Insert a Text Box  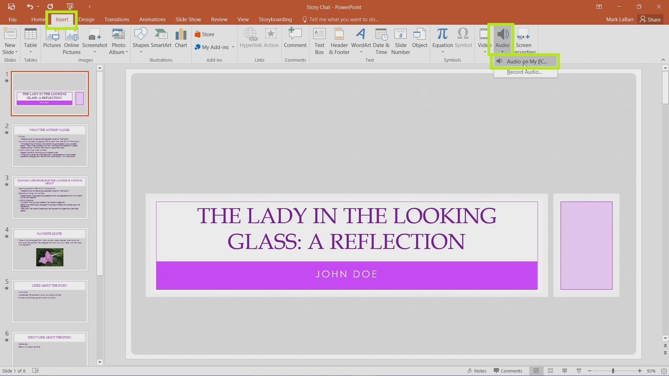pyautogui.click(x=319, y=41)
